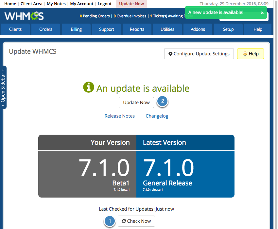Open the Release Notes link
Image resolution: width=278 pixels, height=229 pixels.
pyautogui.click(x=119, y=116)
